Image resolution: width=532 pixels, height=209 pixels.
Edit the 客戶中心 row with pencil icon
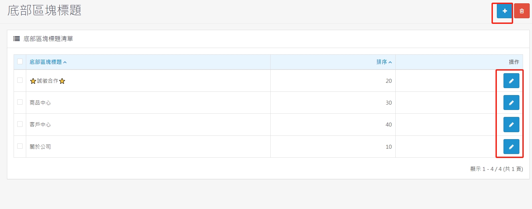tap(511, 125)
